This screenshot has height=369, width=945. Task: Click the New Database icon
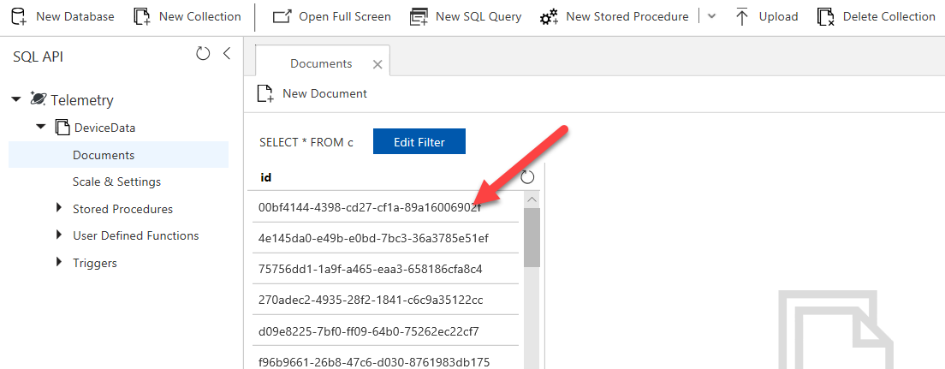20,16
